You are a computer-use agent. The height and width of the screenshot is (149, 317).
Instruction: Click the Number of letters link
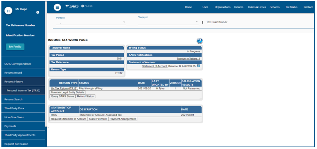click(x=189, y=59)
